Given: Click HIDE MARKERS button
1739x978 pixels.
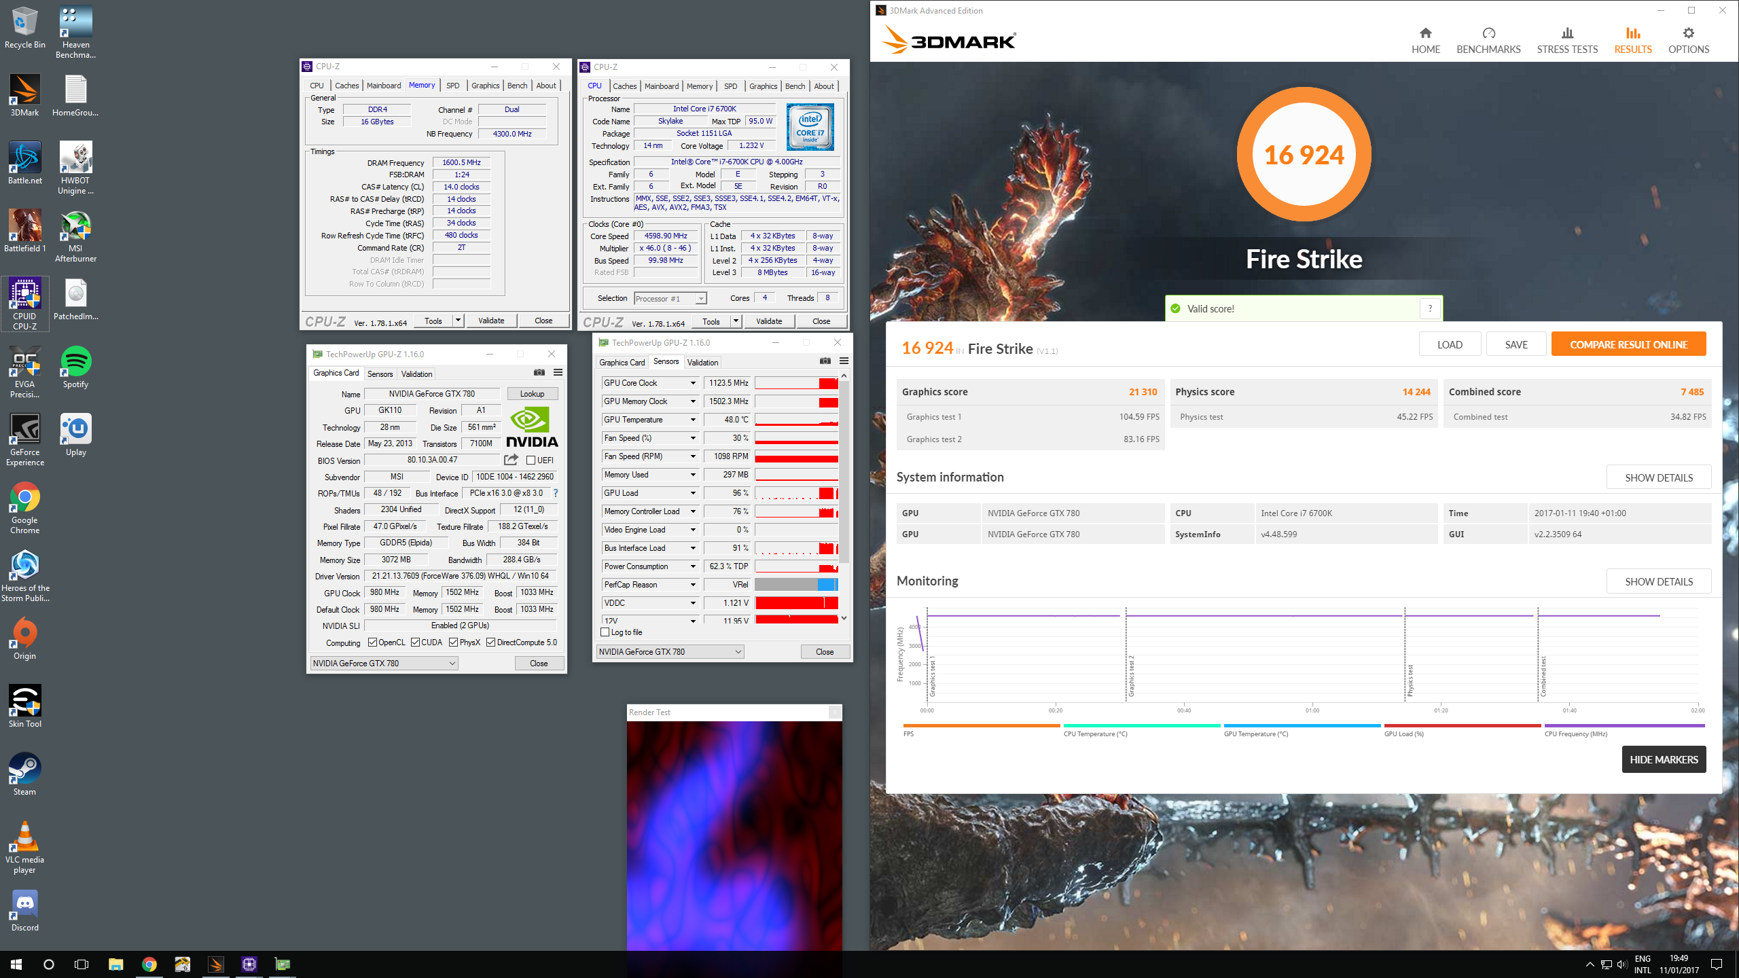Looking at the screenshot, I should 1664,759.
